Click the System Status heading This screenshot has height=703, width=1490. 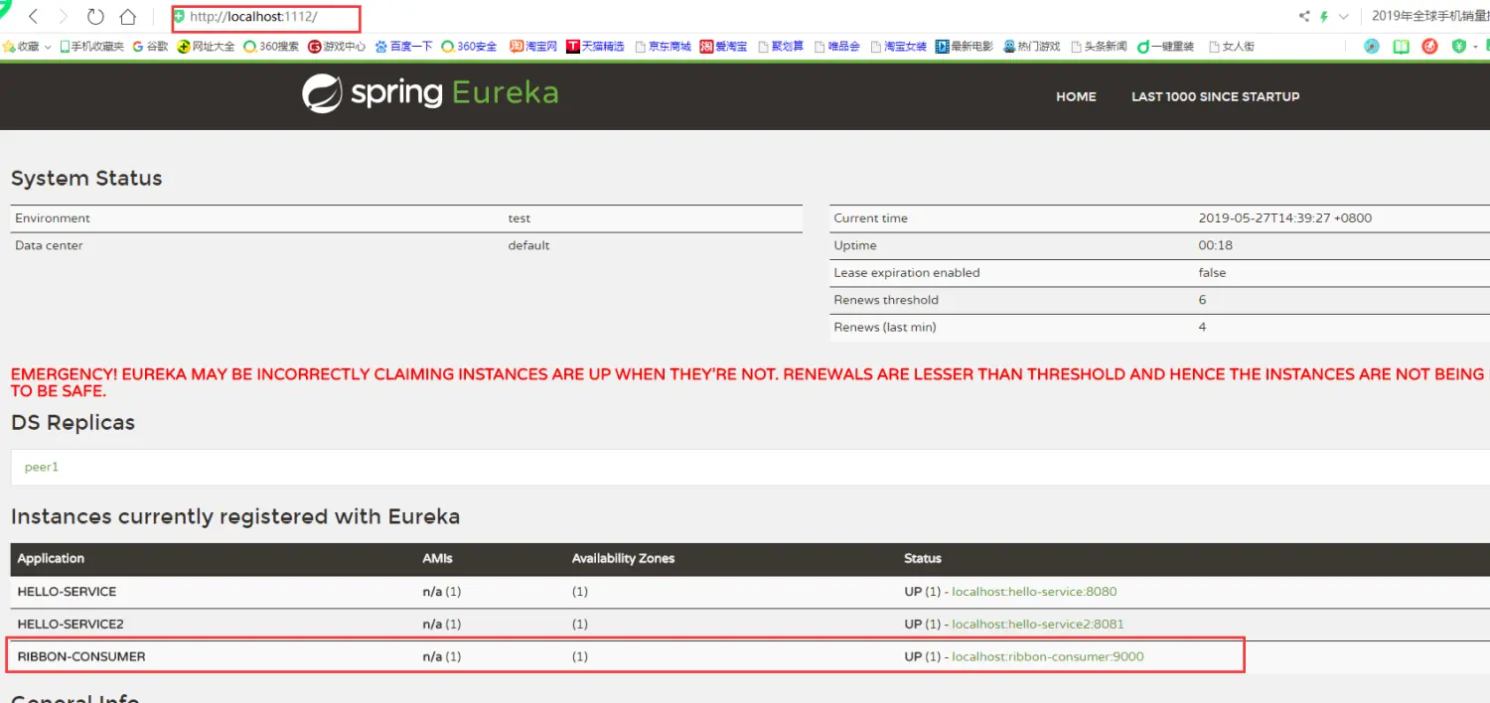pyautogui.click(x=86, y=179)
